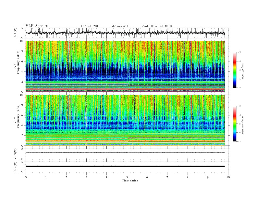
Task: Click the 'Time (min)' axis label
Action: pyautogui.click(x=130, y=180)
